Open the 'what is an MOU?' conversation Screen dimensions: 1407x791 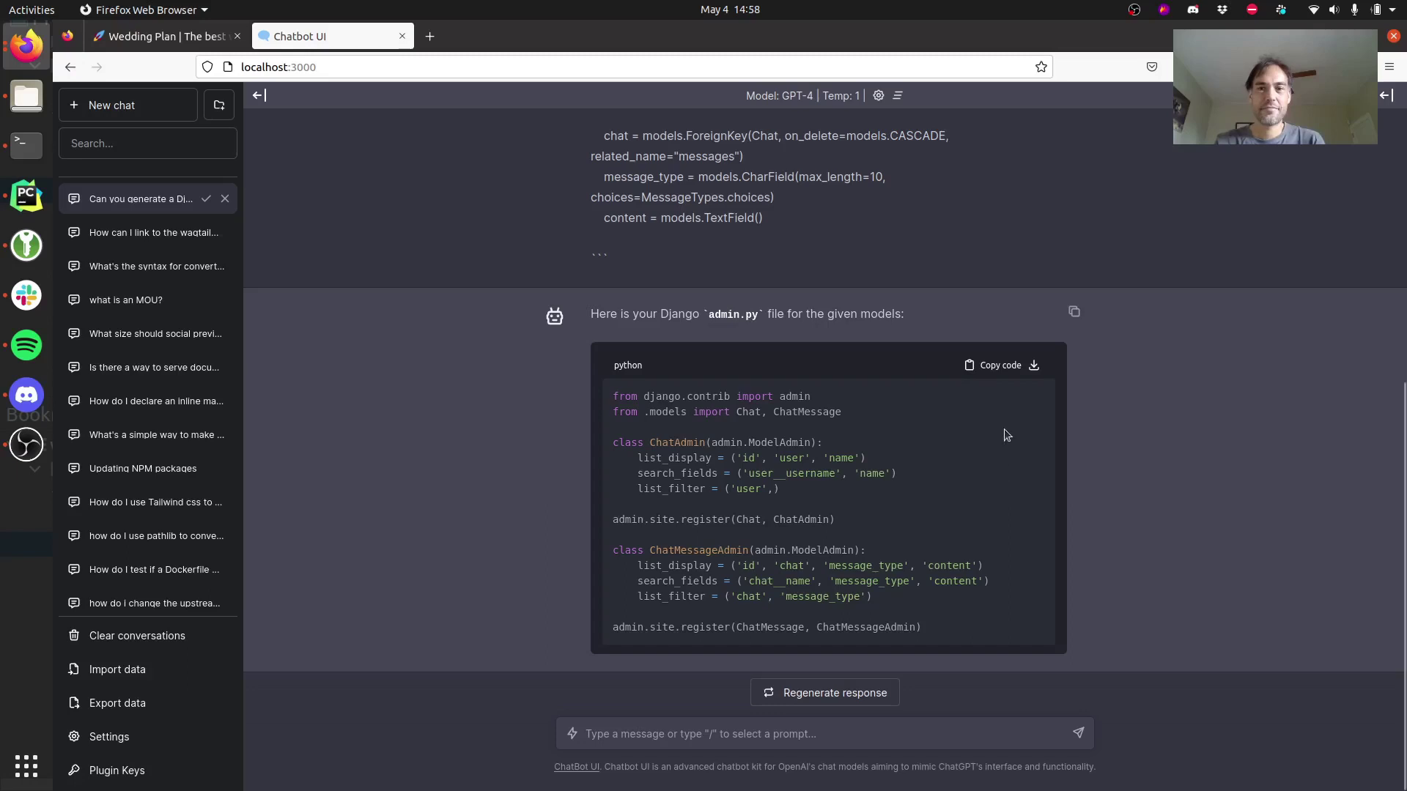pyautogui.click(x=126, y=300)
